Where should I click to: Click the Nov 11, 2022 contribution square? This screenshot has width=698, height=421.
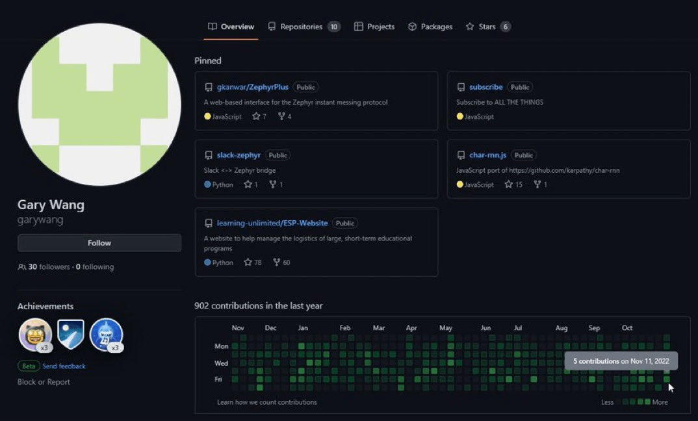tap(666, 379)
